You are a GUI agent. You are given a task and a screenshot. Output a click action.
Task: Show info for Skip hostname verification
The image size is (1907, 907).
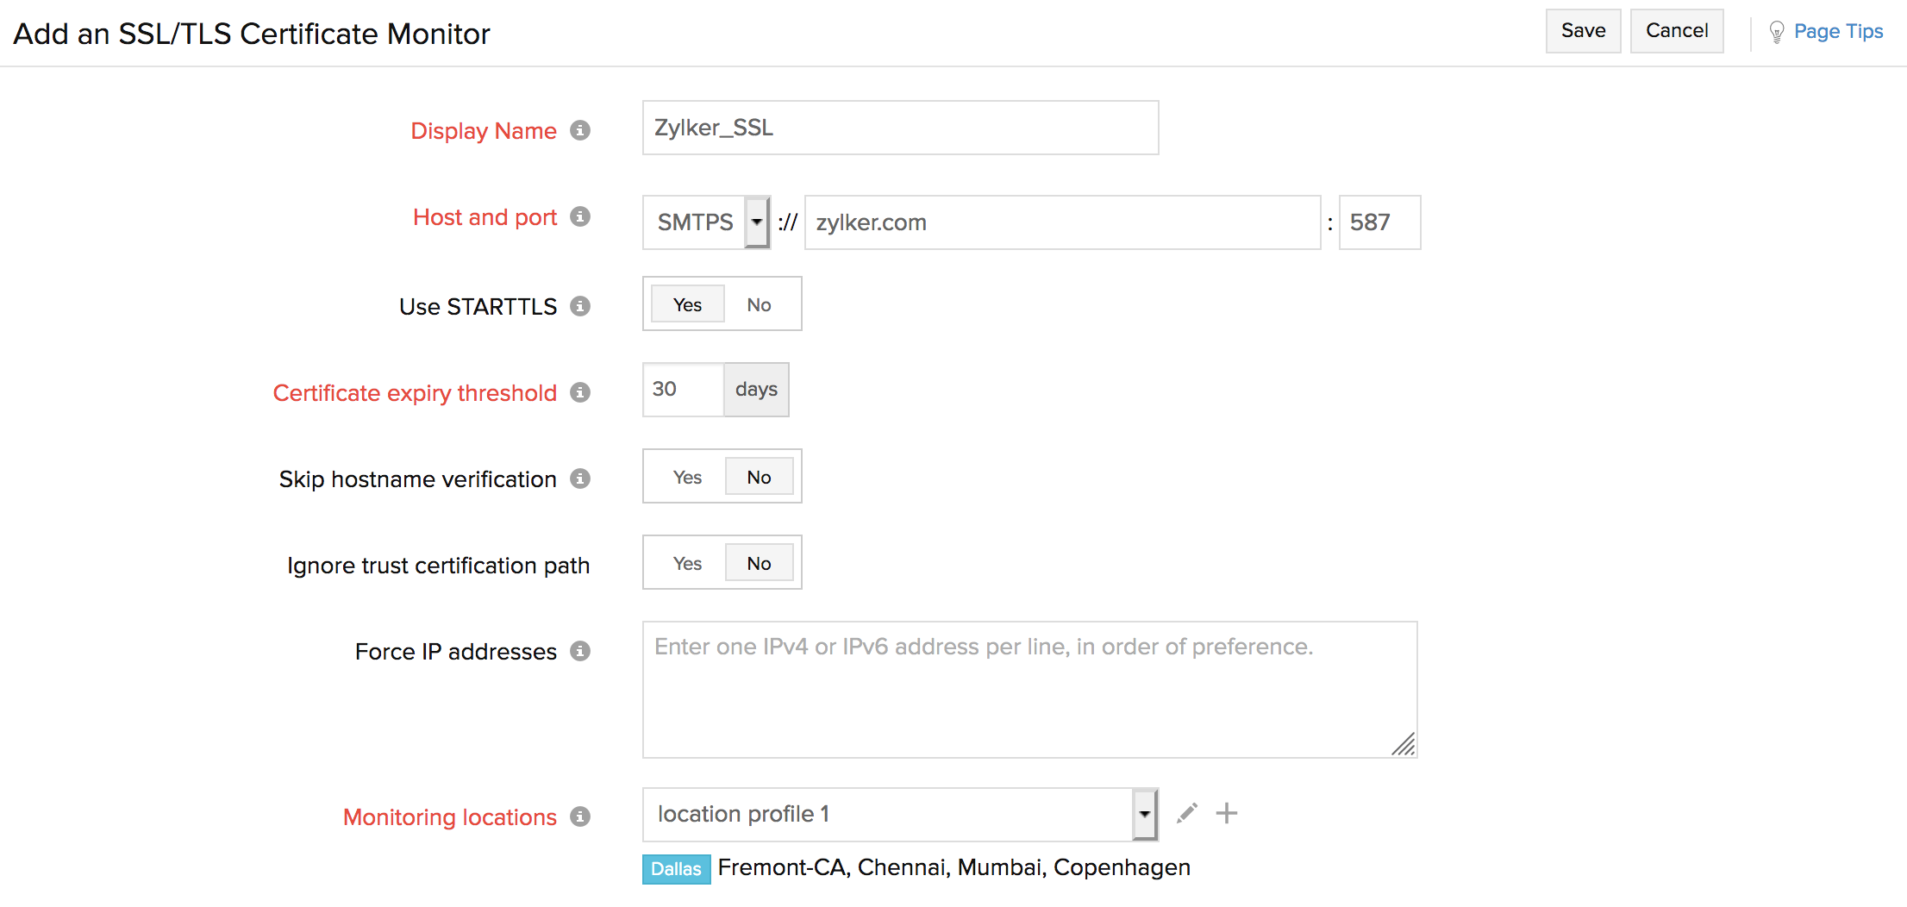580,479
